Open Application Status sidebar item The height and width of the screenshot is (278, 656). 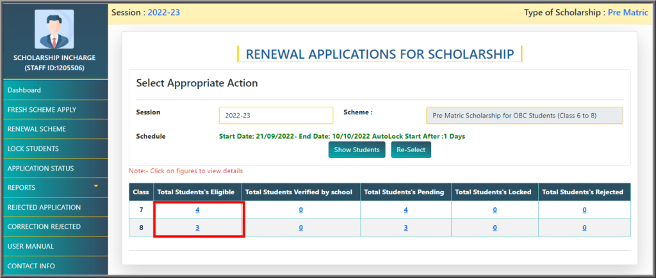click(56, 168)
